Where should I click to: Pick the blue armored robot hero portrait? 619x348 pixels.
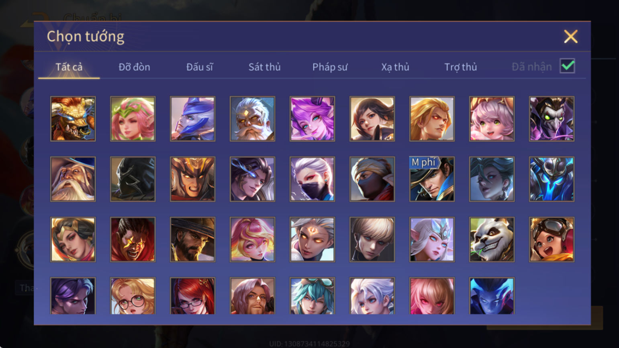(552, 179)
